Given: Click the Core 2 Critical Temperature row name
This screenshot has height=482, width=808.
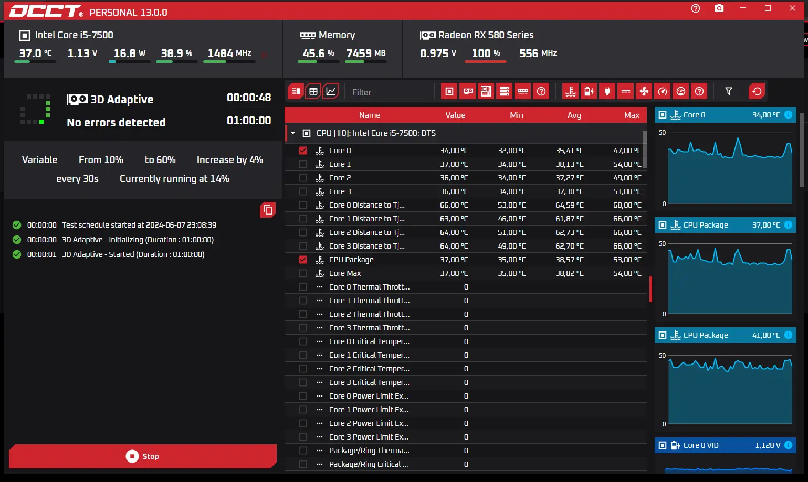Looking at the screenshot, I should (369, 369).
